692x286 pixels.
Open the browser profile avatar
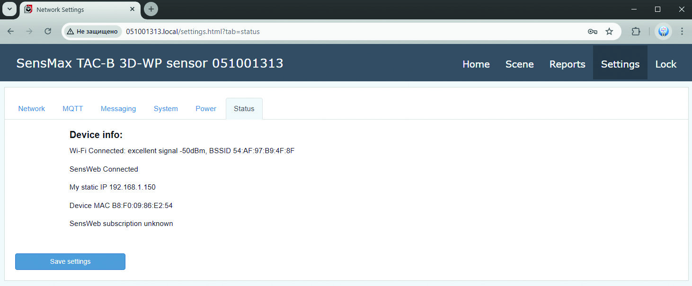point(663,32)
